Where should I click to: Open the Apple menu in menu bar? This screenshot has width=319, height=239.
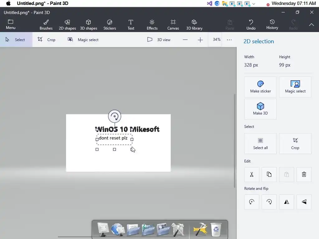pyautogui.click(x=8, y=3)
